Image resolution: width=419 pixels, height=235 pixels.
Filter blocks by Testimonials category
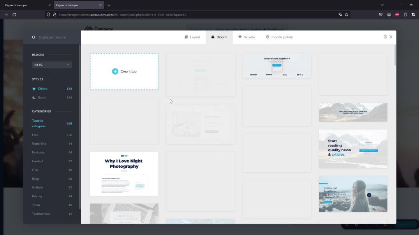(x=52, y=214)
